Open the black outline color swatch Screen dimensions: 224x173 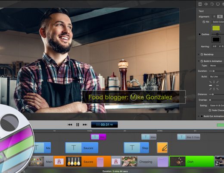(216, 39)
